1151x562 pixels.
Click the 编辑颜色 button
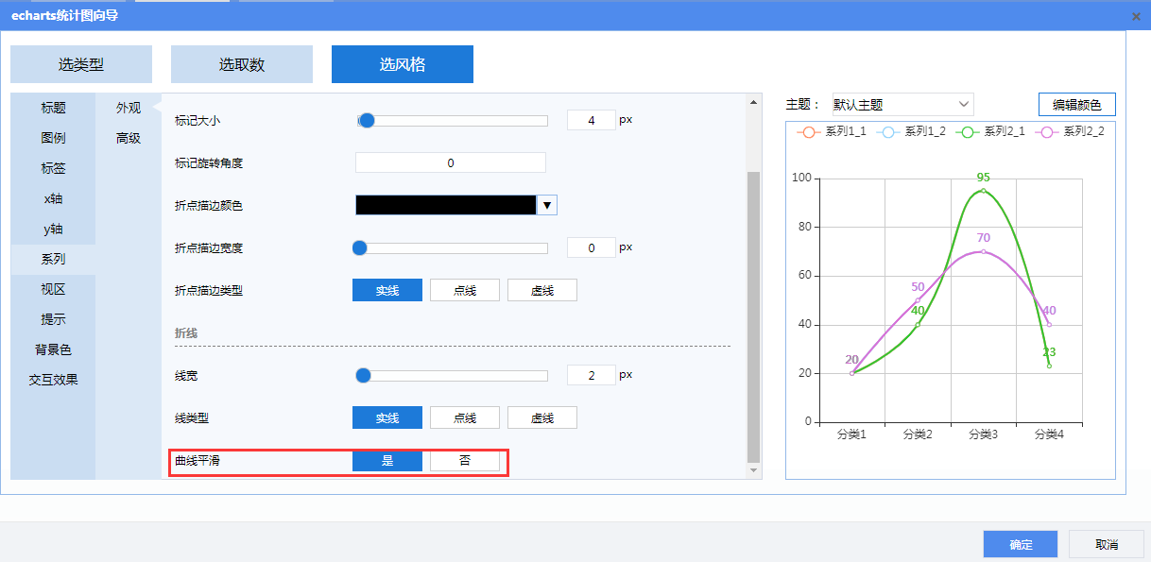1076,104
